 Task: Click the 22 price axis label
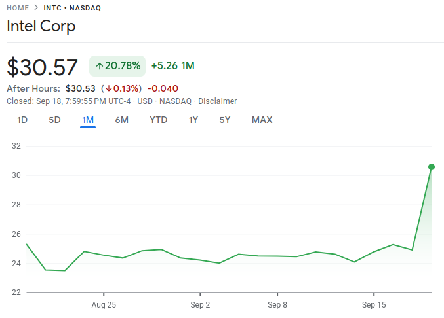pos(16,292)
